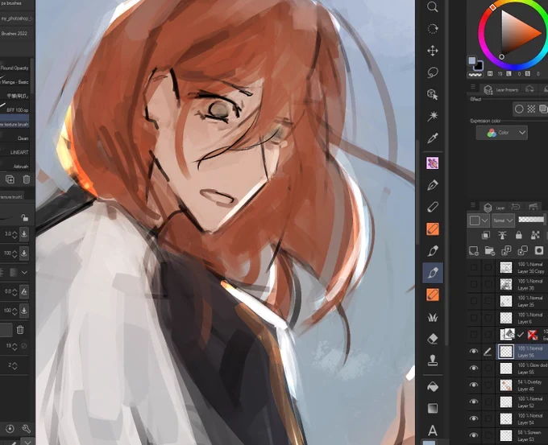Open the Layer panel hamburger menu
Screen dimensions: 548x445
point(472,205)
